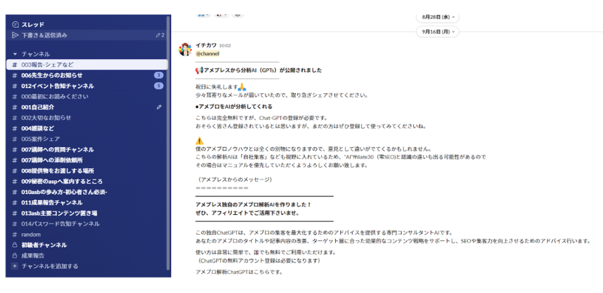Image resolution: width=603 pixels, height=293 pixels.
Task: Collapse the チャンネル section triangle
Action: 15,54
